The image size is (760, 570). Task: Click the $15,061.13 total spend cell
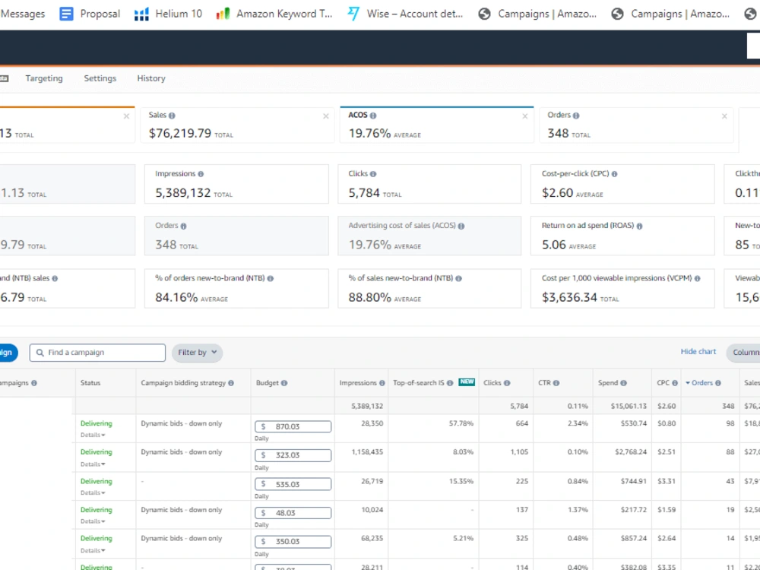point(629,406)
